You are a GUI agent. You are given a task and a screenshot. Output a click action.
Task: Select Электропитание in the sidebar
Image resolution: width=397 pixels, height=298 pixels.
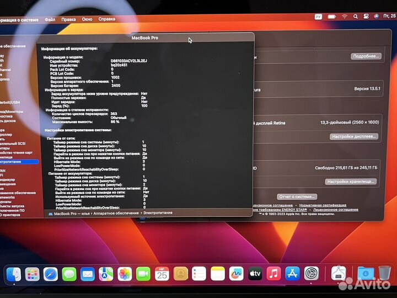point(19,162)
